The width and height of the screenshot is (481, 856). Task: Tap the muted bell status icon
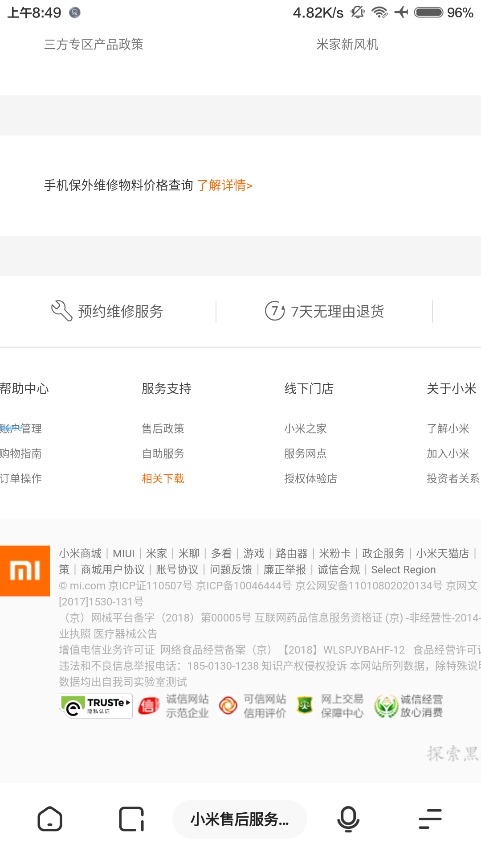(x=357, y=12)
